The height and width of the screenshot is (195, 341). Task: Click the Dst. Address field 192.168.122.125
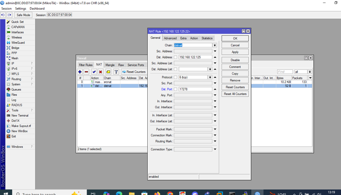click(x=195, y=57)
